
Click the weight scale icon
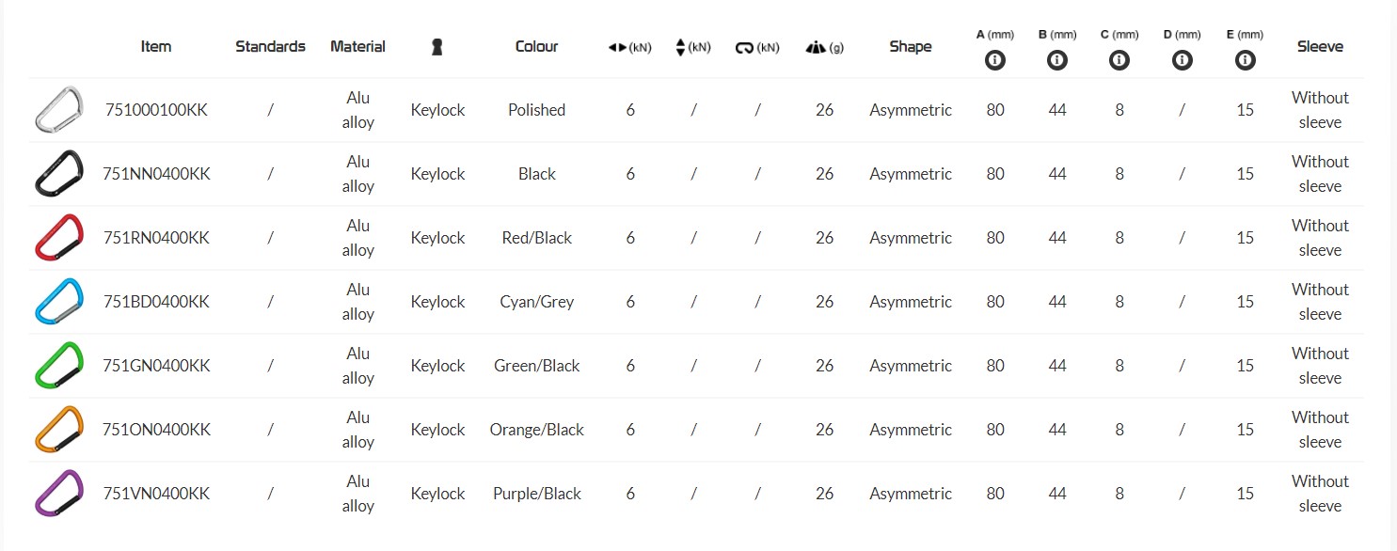(815, 47)
